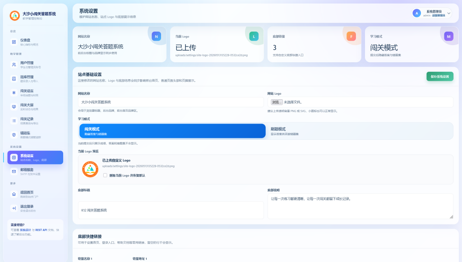Grab the 底部说明 textarea resize handle
This screenshot has width=462, height=262.
click(x=451, y=216)
